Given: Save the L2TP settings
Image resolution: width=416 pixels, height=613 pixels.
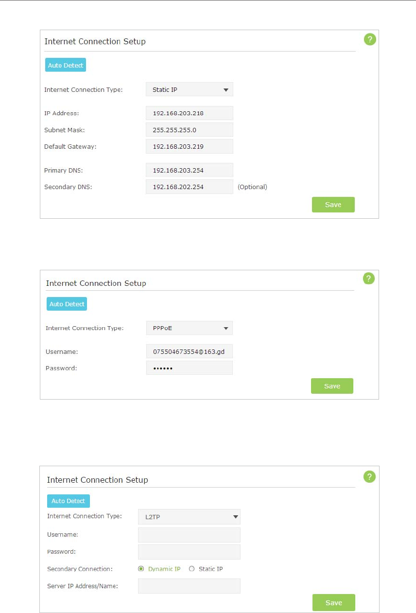Looking at the screenshot, I should (x=333, y=603).
